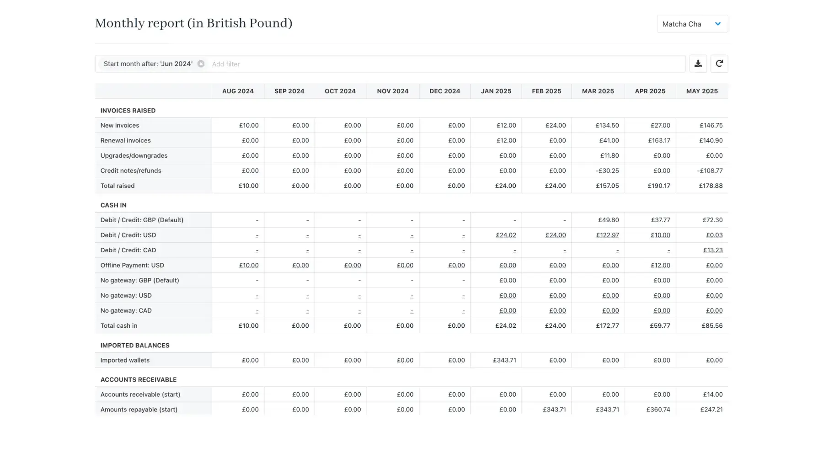Select the 'Start month after: Jun 2024' filter chip
Viewport: 823px width, 463px height.
148,64
